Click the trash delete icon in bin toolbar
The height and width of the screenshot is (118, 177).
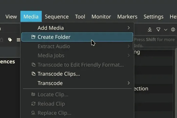click(2, 40)
